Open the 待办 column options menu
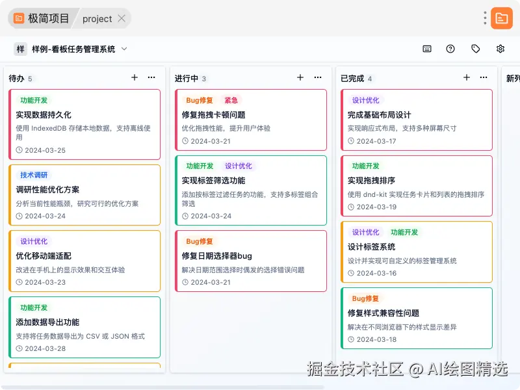Viewport: 520px width, 390px height. (x=151, y=77)
